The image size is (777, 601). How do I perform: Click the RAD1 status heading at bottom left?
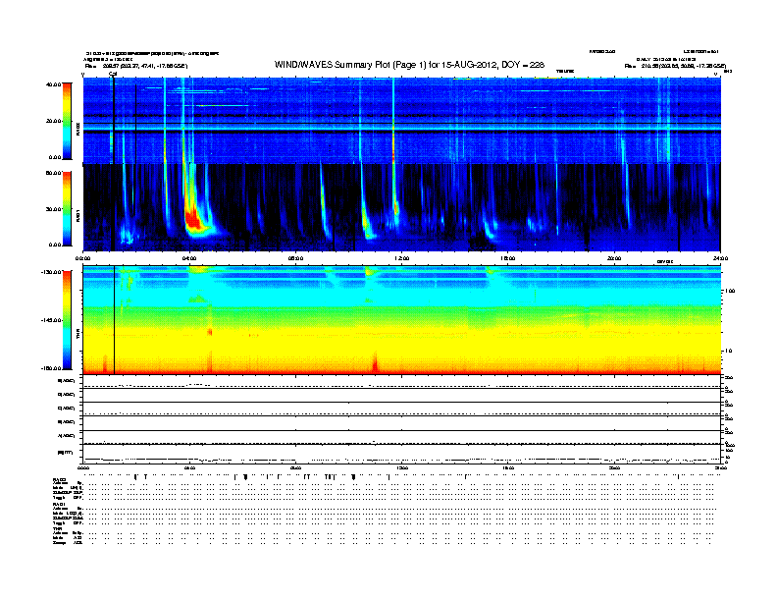(59, 505)
